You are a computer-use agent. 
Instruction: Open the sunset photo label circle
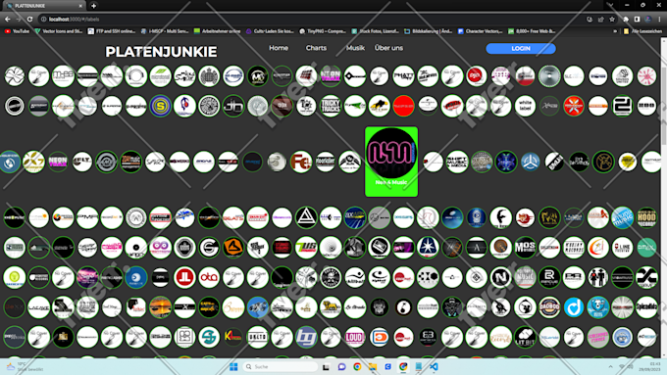tap(160, 307)
